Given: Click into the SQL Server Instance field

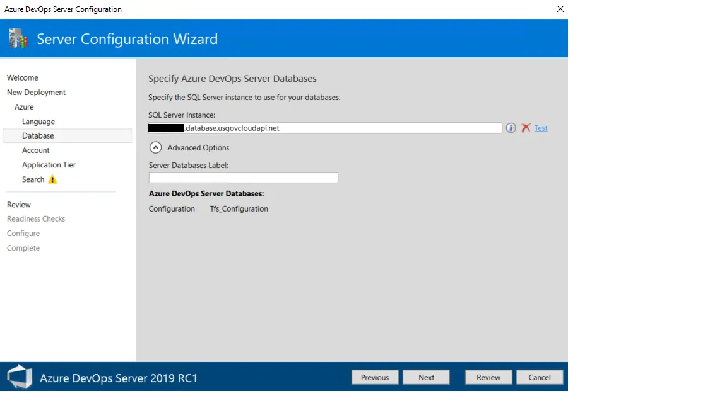Looking at the screenshot, I should (324, 128).
